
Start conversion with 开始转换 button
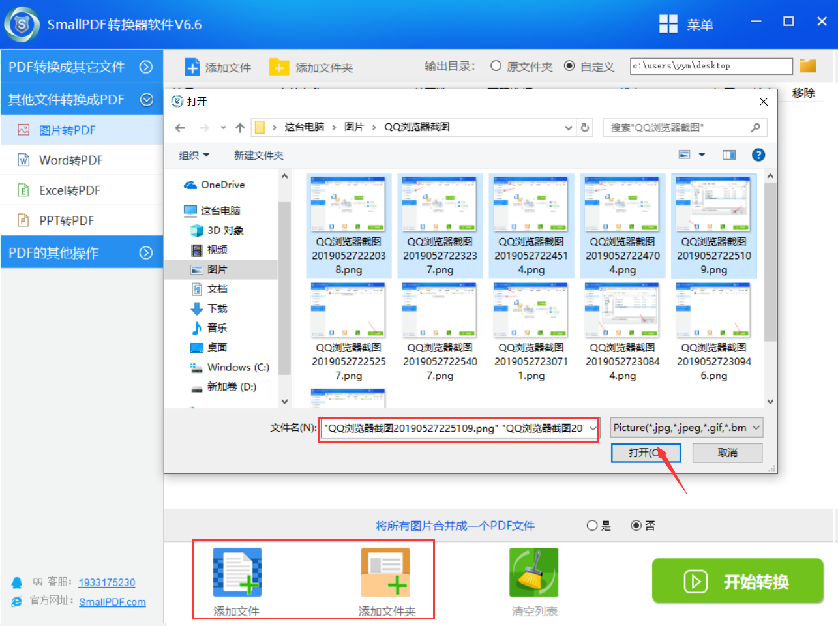coord(738,581)
